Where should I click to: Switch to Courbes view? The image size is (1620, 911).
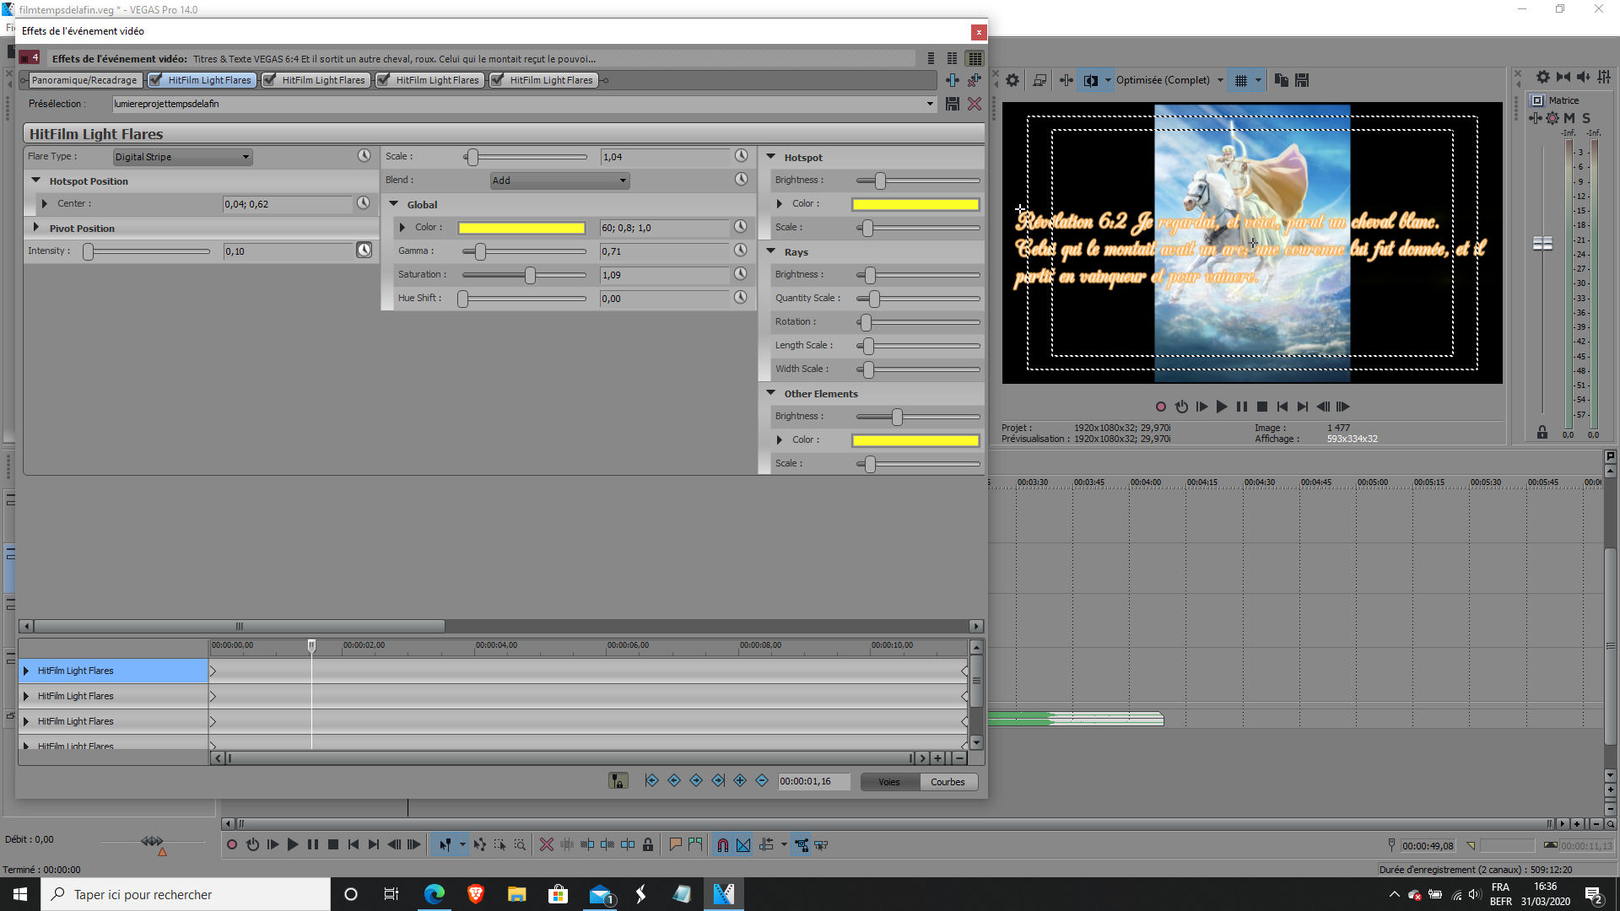(x=948, y=782)
